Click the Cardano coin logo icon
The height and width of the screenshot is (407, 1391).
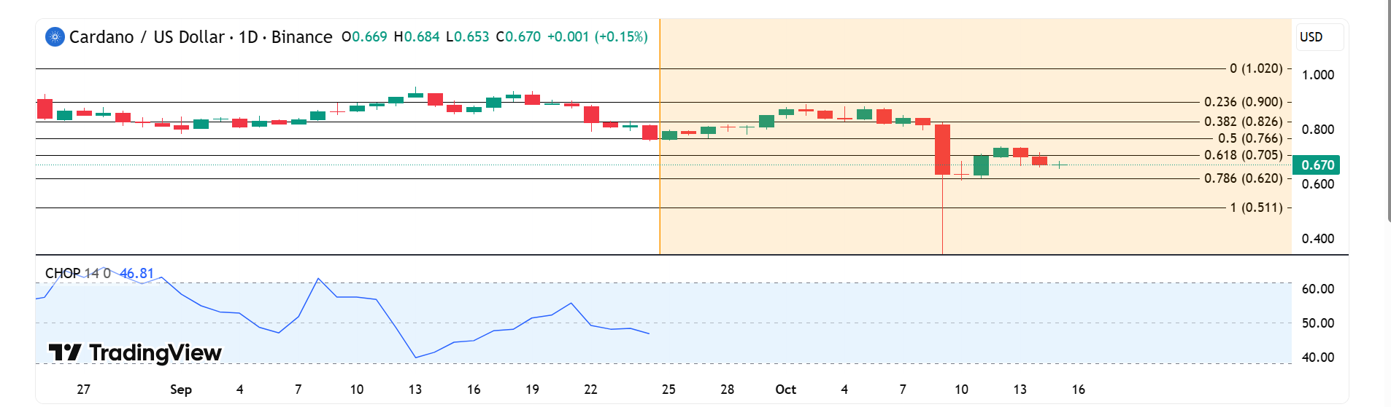pyautogui.click(x=55, y=36)
